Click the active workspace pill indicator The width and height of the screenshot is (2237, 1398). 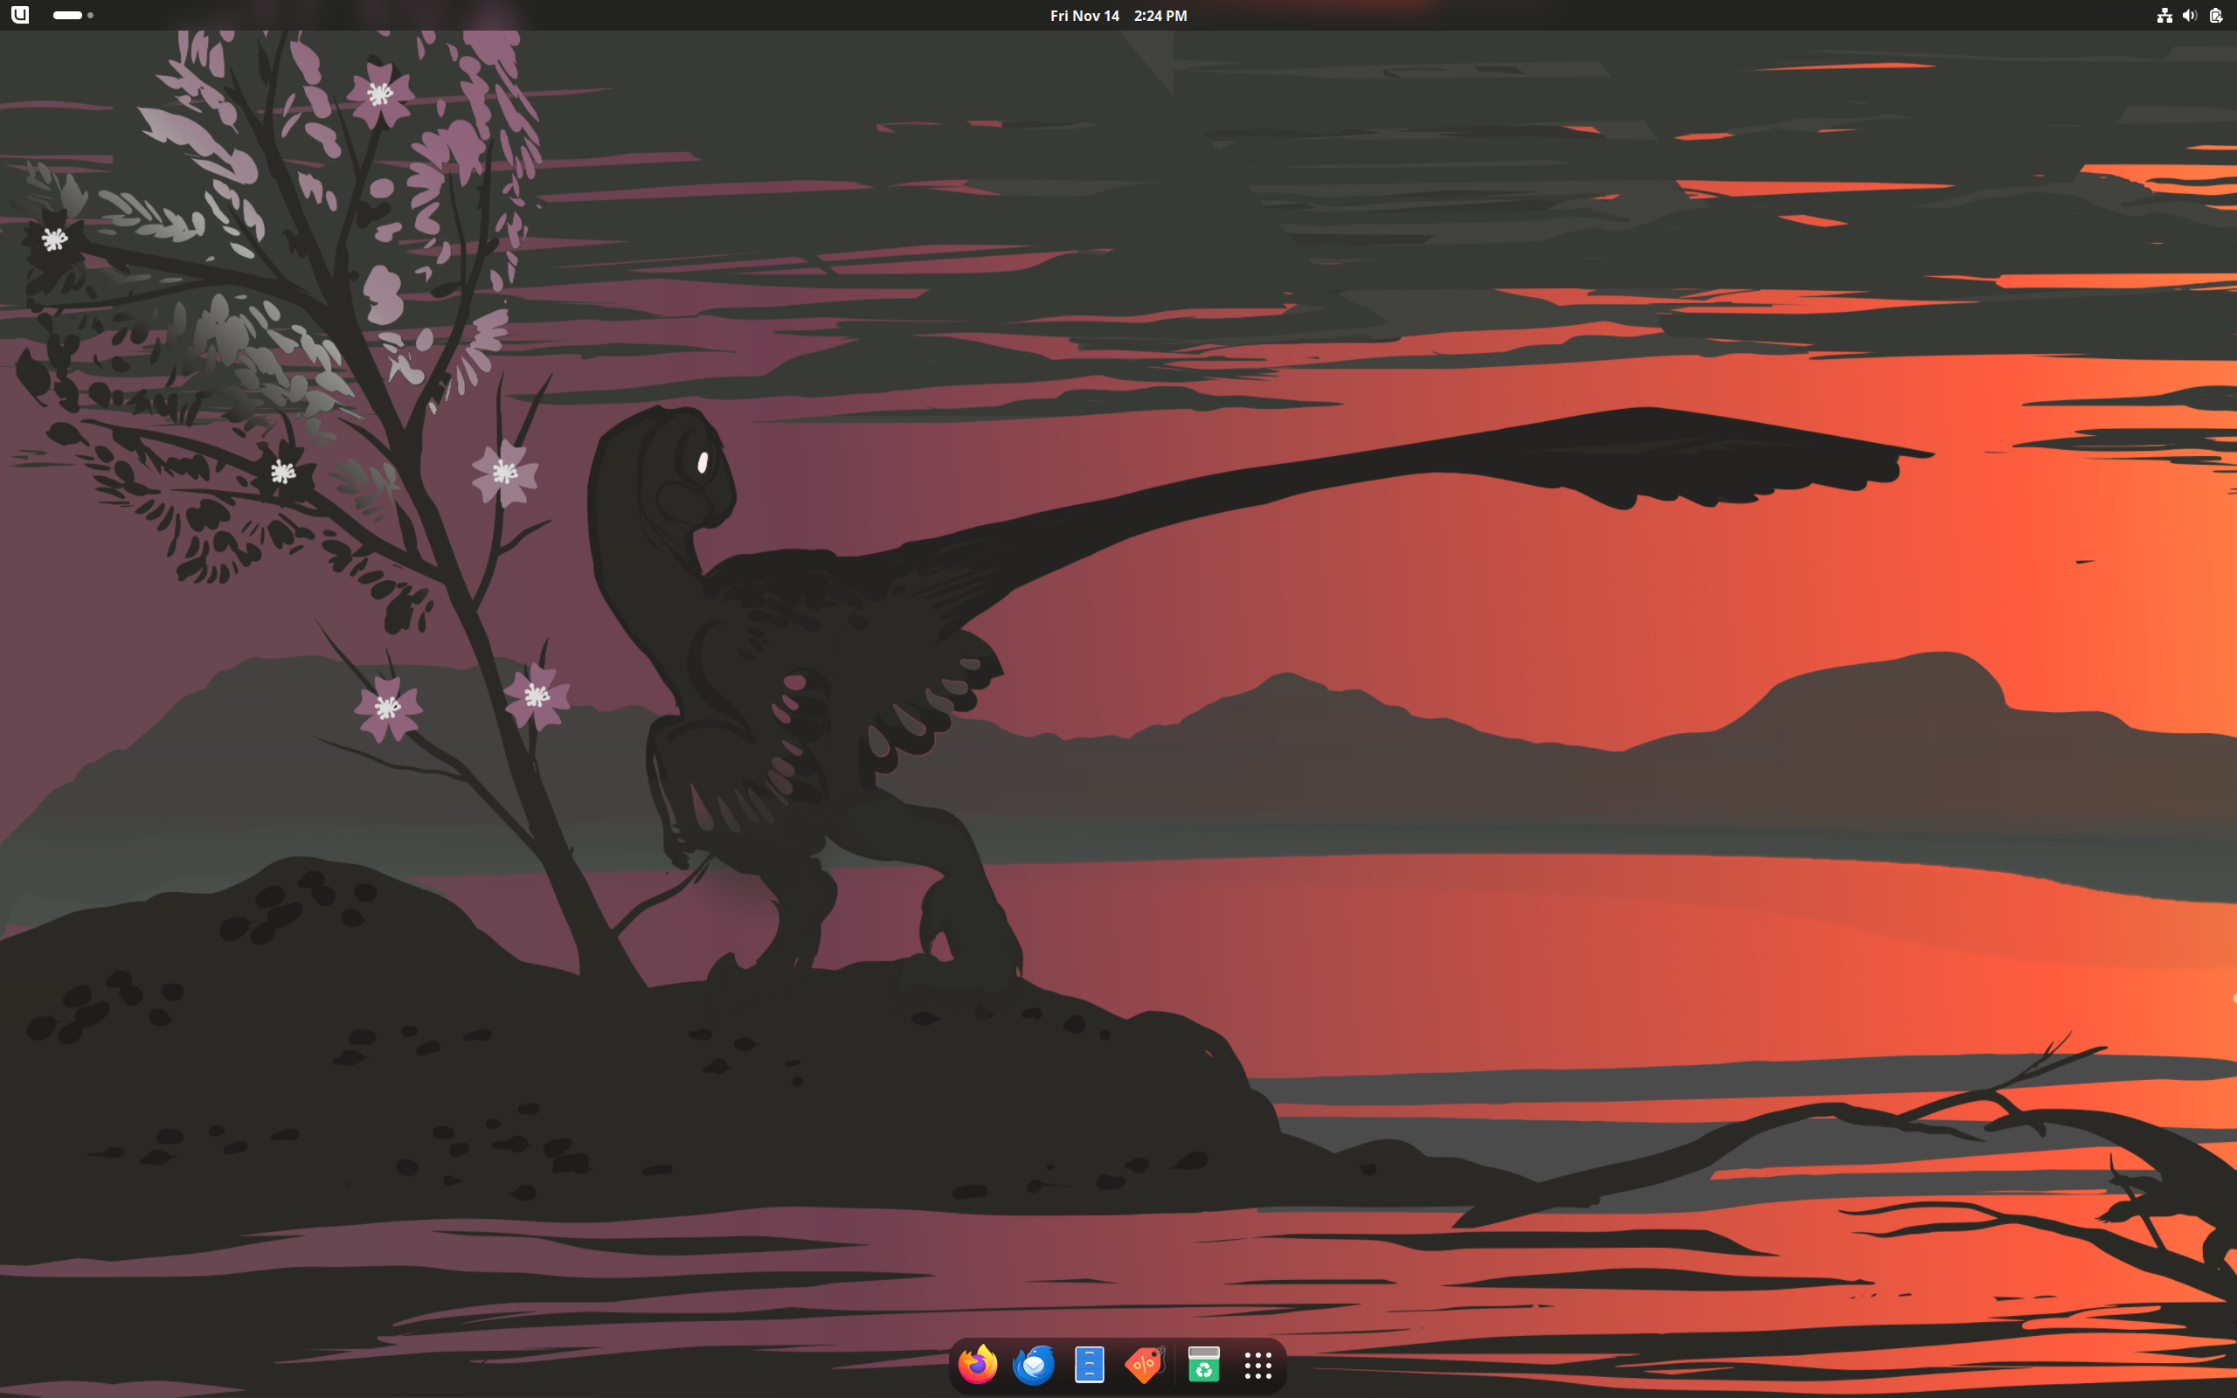pos(67,16)
